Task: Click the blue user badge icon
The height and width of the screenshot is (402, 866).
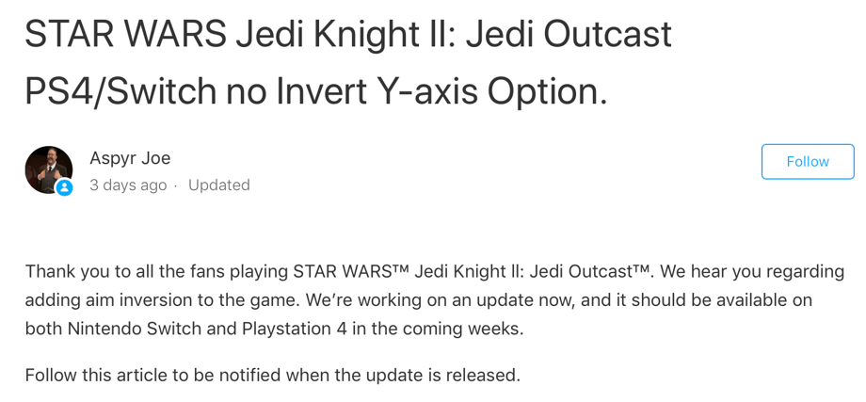Action: coord(64,187)
